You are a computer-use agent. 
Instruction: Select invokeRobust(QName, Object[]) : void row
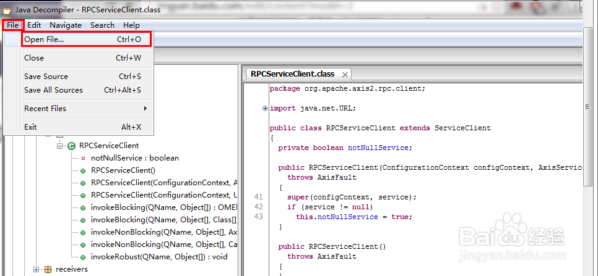click(x=159, y=257)
